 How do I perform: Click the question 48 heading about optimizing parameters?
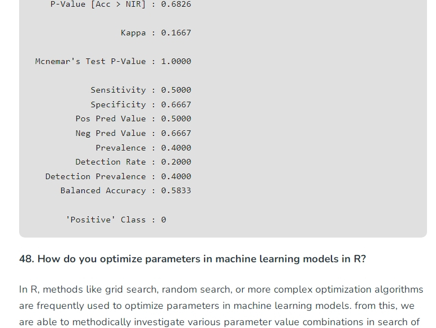pos(192,259)
